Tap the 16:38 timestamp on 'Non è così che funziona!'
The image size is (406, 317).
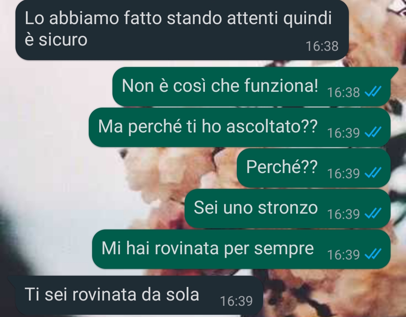pyautogui.click(x=343, y=92)
